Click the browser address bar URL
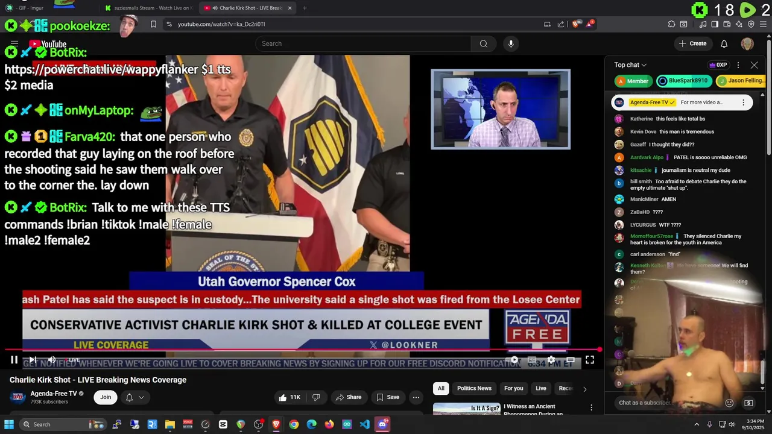 [x=221, y=24]
